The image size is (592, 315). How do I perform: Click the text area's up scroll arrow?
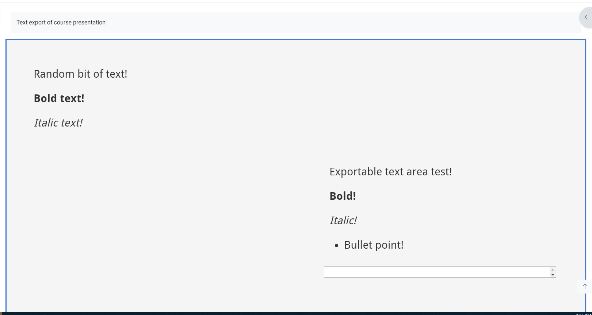[553, 270]
